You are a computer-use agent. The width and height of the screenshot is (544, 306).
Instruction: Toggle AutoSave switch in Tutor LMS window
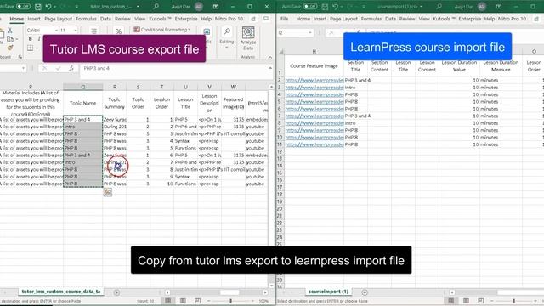click(x=23, y=6)
